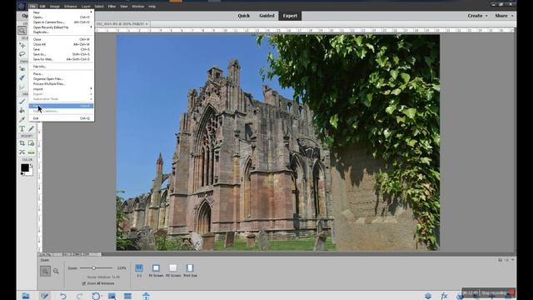The image size is (533, 300).
Task: Click the Print Size button
Action: [190, 270]
